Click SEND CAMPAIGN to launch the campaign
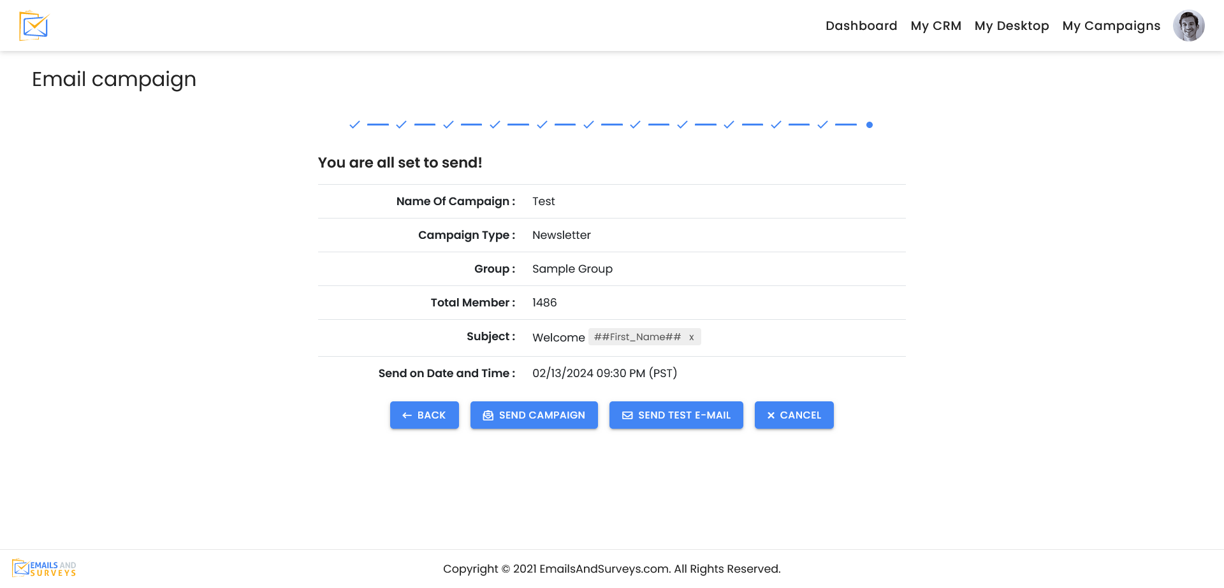The image size is (1224, 588). point(534,415)
